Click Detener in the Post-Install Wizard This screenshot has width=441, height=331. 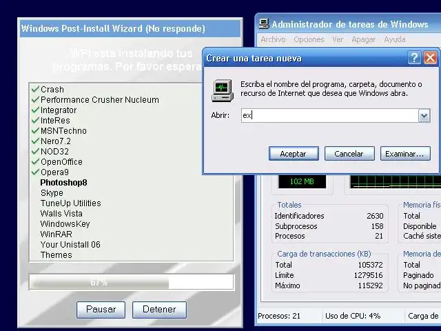[x=159, y=310]
